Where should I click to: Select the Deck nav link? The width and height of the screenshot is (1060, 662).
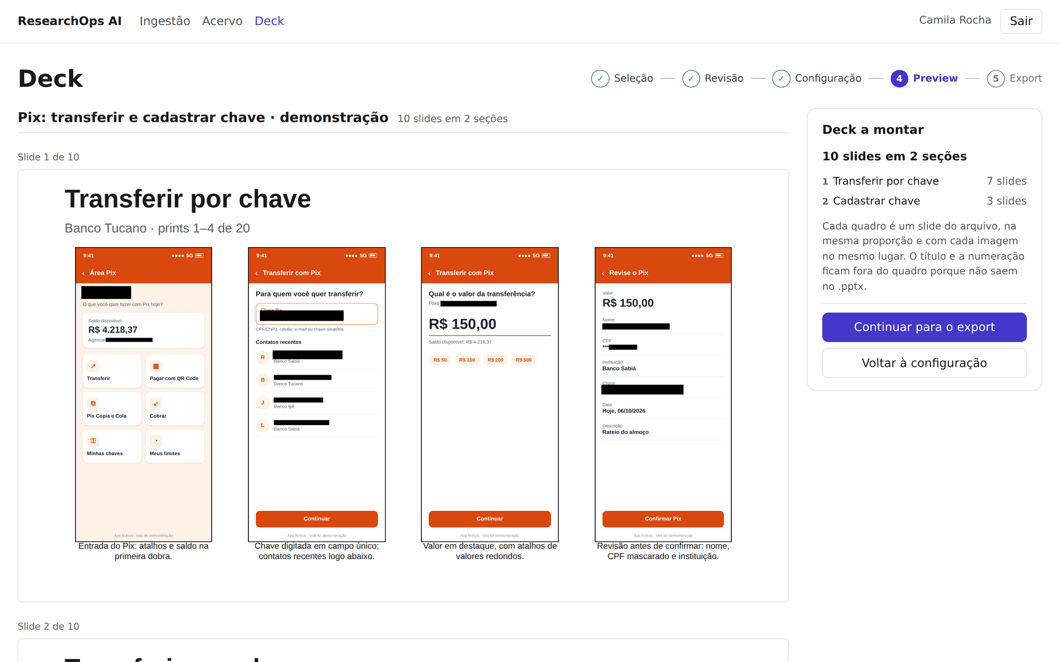269,21
